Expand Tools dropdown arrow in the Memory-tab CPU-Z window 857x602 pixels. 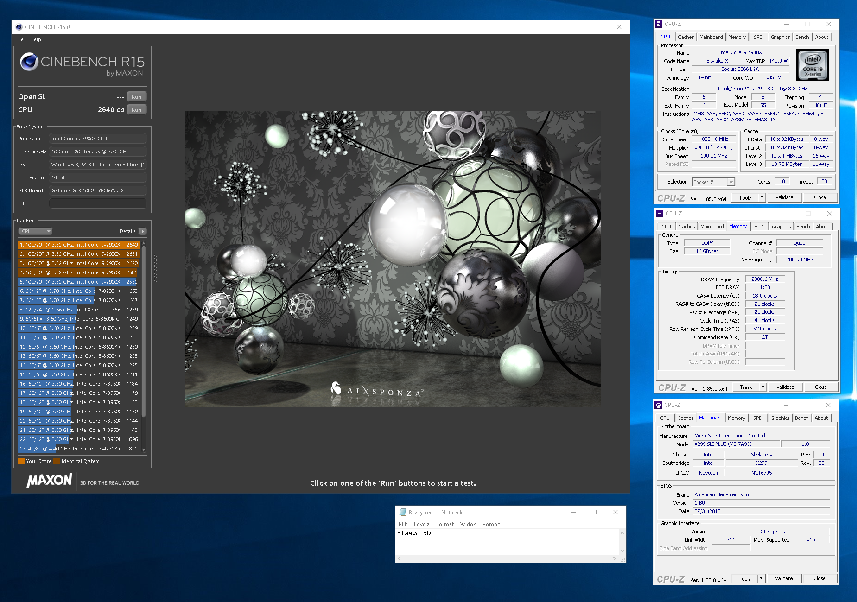coord(762,387)
